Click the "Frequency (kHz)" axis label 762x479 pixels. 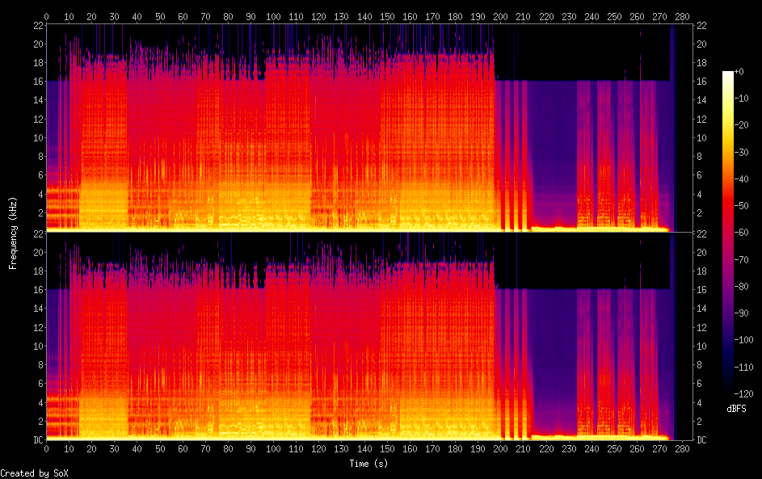pos(13,233)
